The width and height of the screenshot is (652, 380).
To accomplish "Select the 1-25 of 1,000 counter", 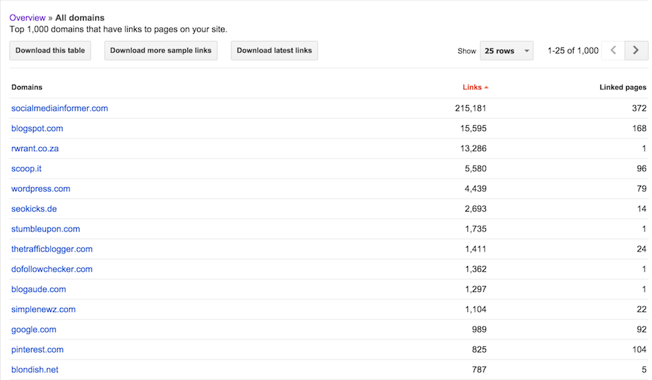I will (573, 51).
